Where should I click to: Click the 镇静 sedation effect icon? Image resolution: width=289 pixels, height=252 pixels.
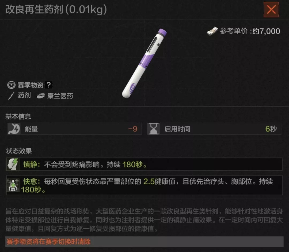click(x=13, y=164)
